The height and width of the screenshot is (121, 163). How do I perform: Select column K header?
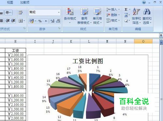click(71, 41)
